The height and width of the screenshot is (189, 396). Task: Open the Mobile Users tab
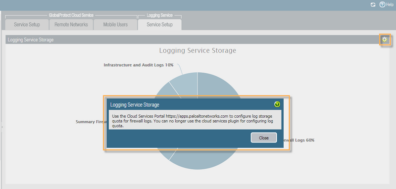coord(115,24)
